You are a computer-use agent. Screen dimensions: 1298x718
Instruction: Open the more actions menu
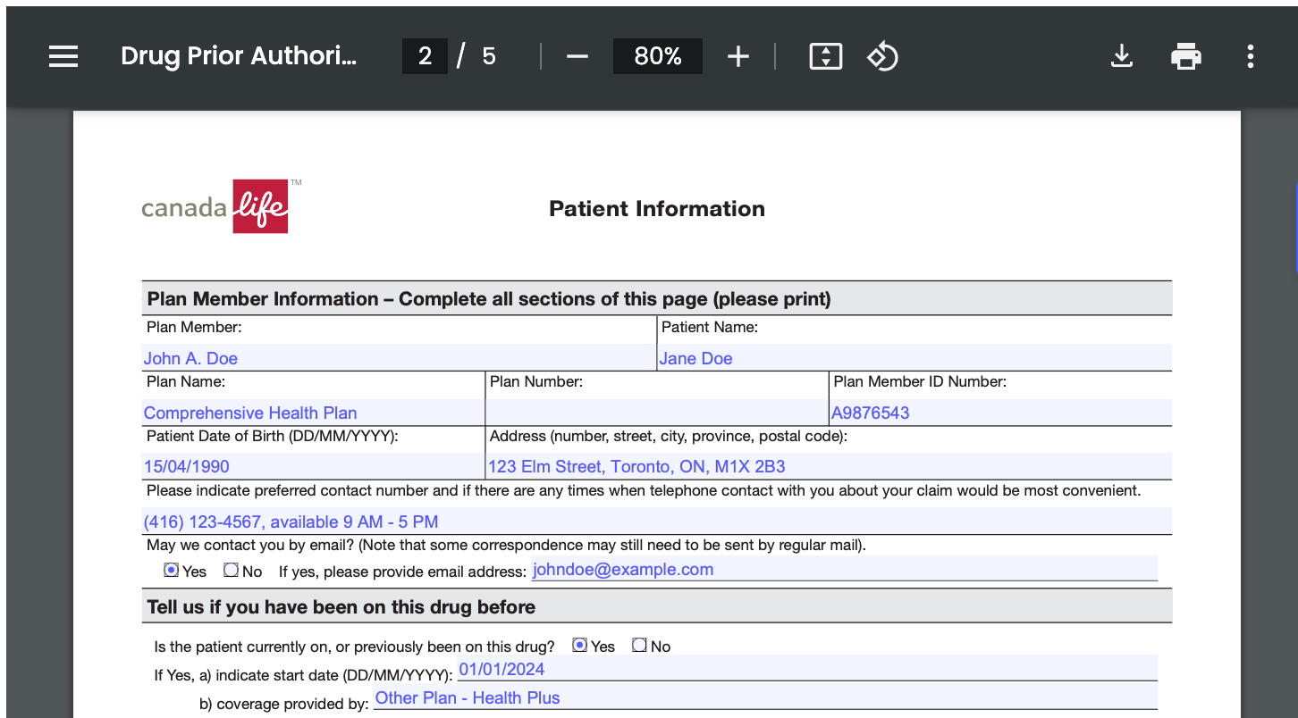[x=1250, y=56]
